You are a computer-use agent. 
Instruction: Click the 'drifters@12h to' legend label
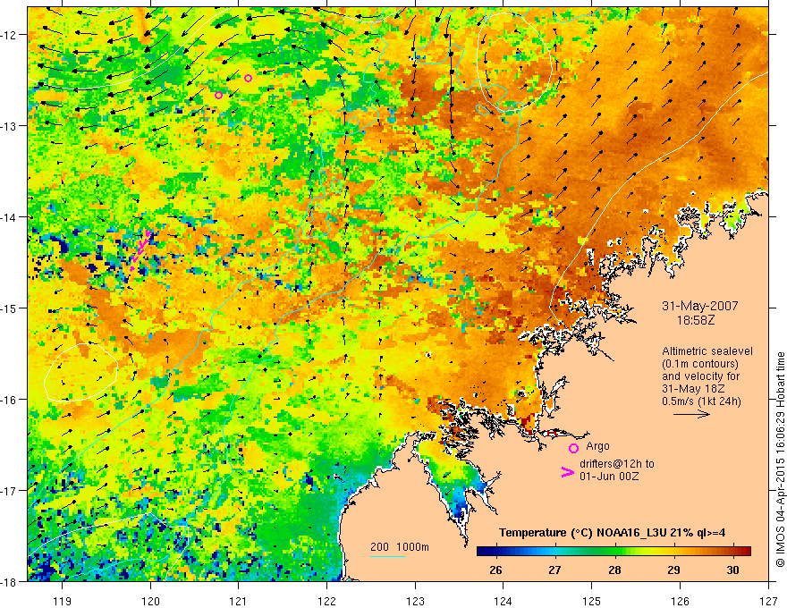[x=617, y=464]
